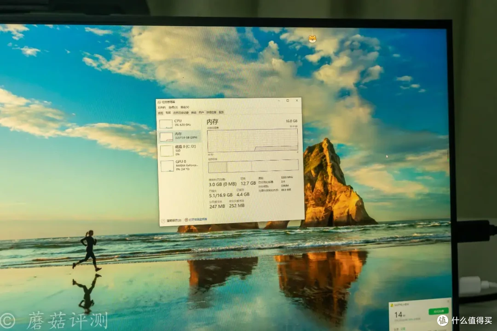Click the disk 0 mini graph thumbnail
497x331 pixels.
click(x=167, y=151)
